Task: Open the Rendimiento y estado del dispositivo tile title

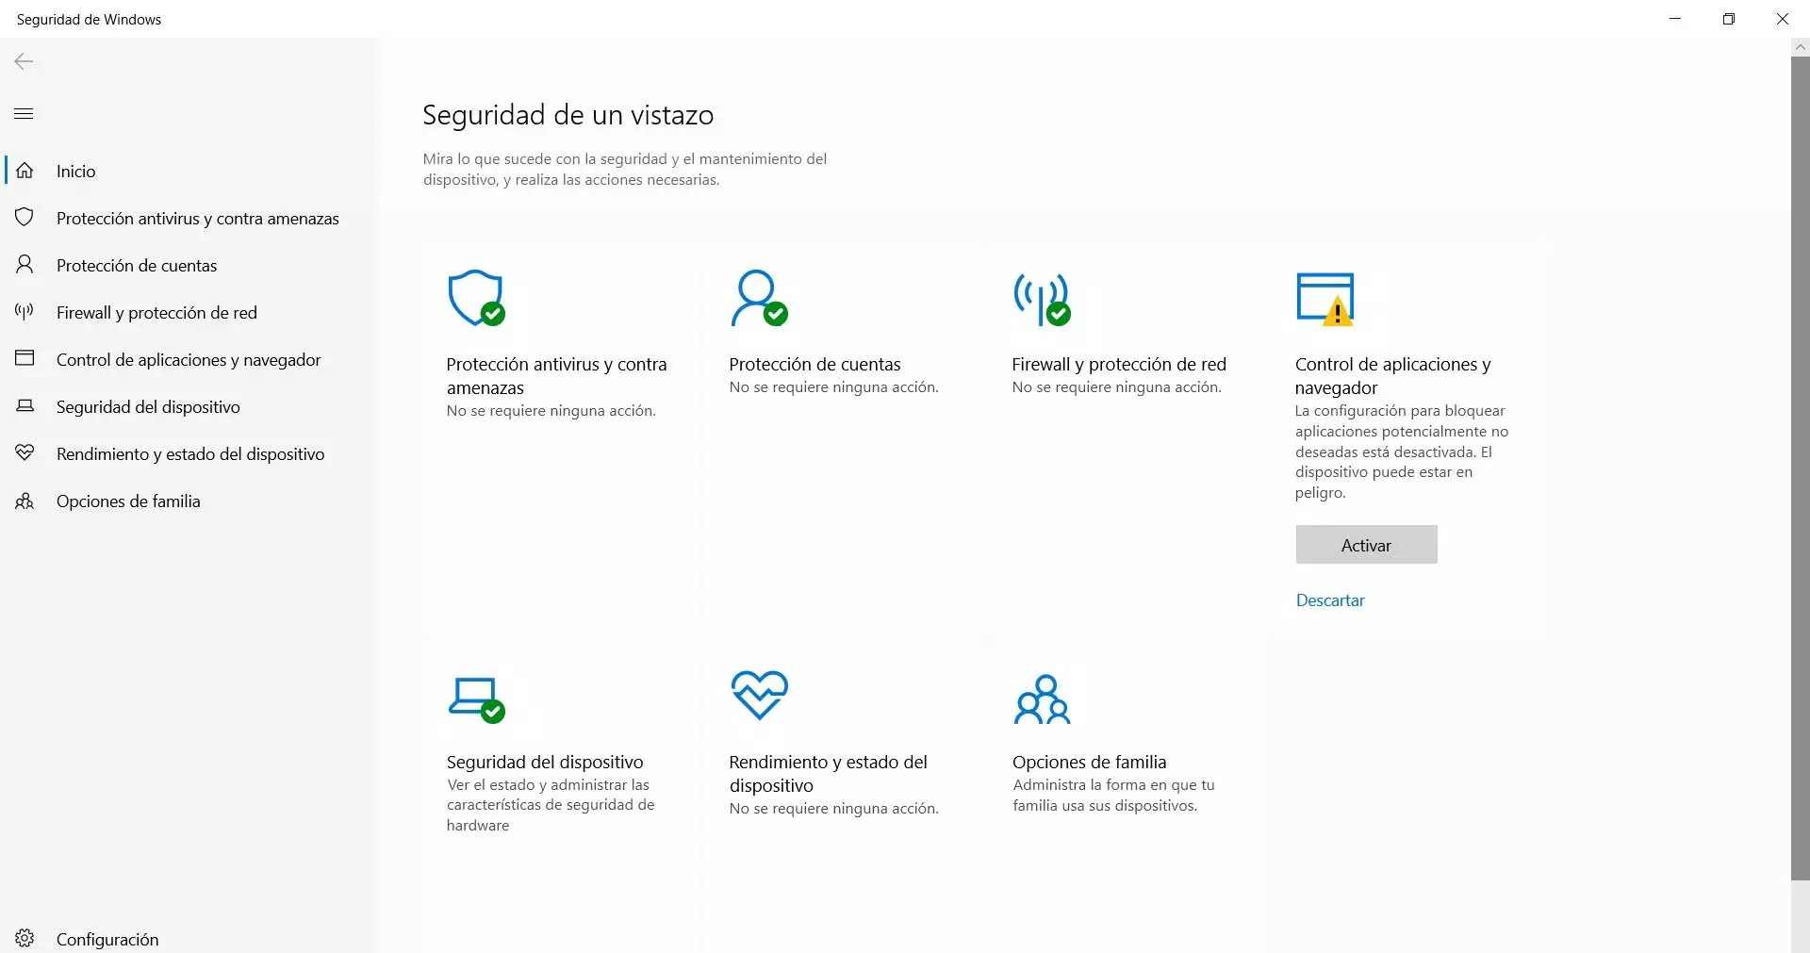Action: click(828, 773)
